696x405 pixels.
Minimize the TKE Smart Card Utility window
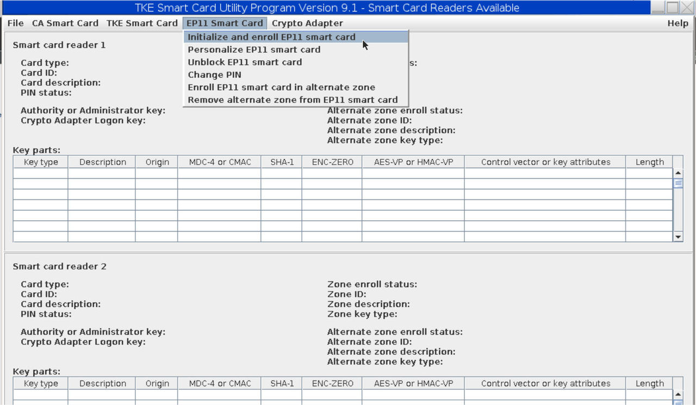click(658, 8)
